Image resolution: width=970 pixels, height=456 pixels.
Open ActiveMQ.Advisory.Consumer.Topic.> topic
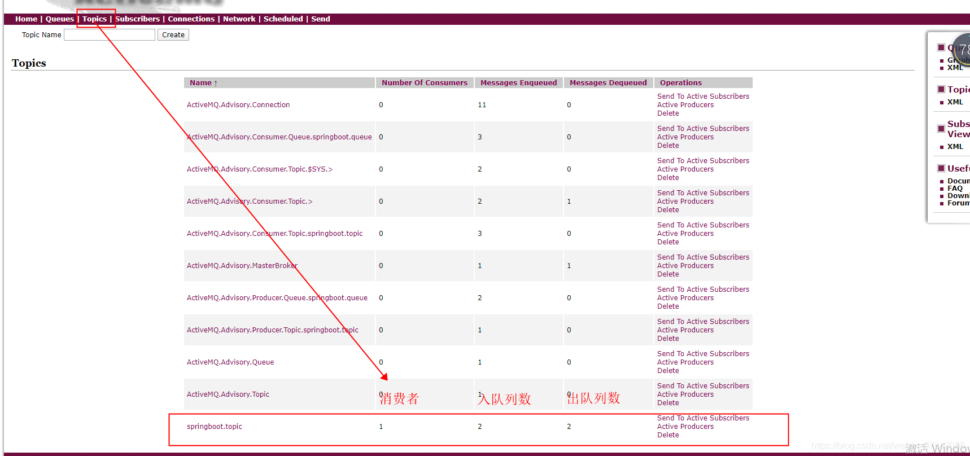click(250, 201)
